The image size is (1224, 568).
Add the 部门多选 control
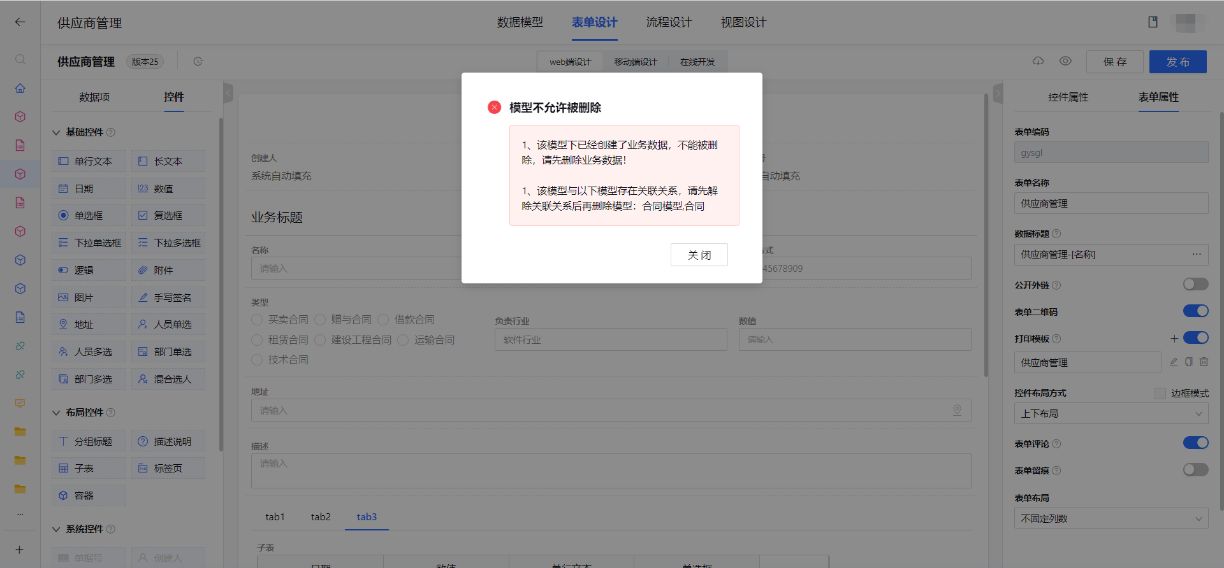point(89,379)
